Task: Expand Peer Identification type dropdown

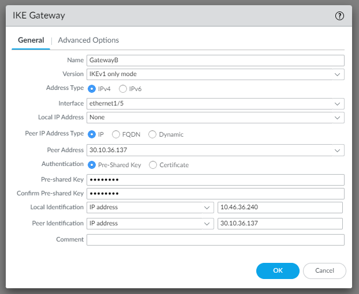Action: pos(207,224)
